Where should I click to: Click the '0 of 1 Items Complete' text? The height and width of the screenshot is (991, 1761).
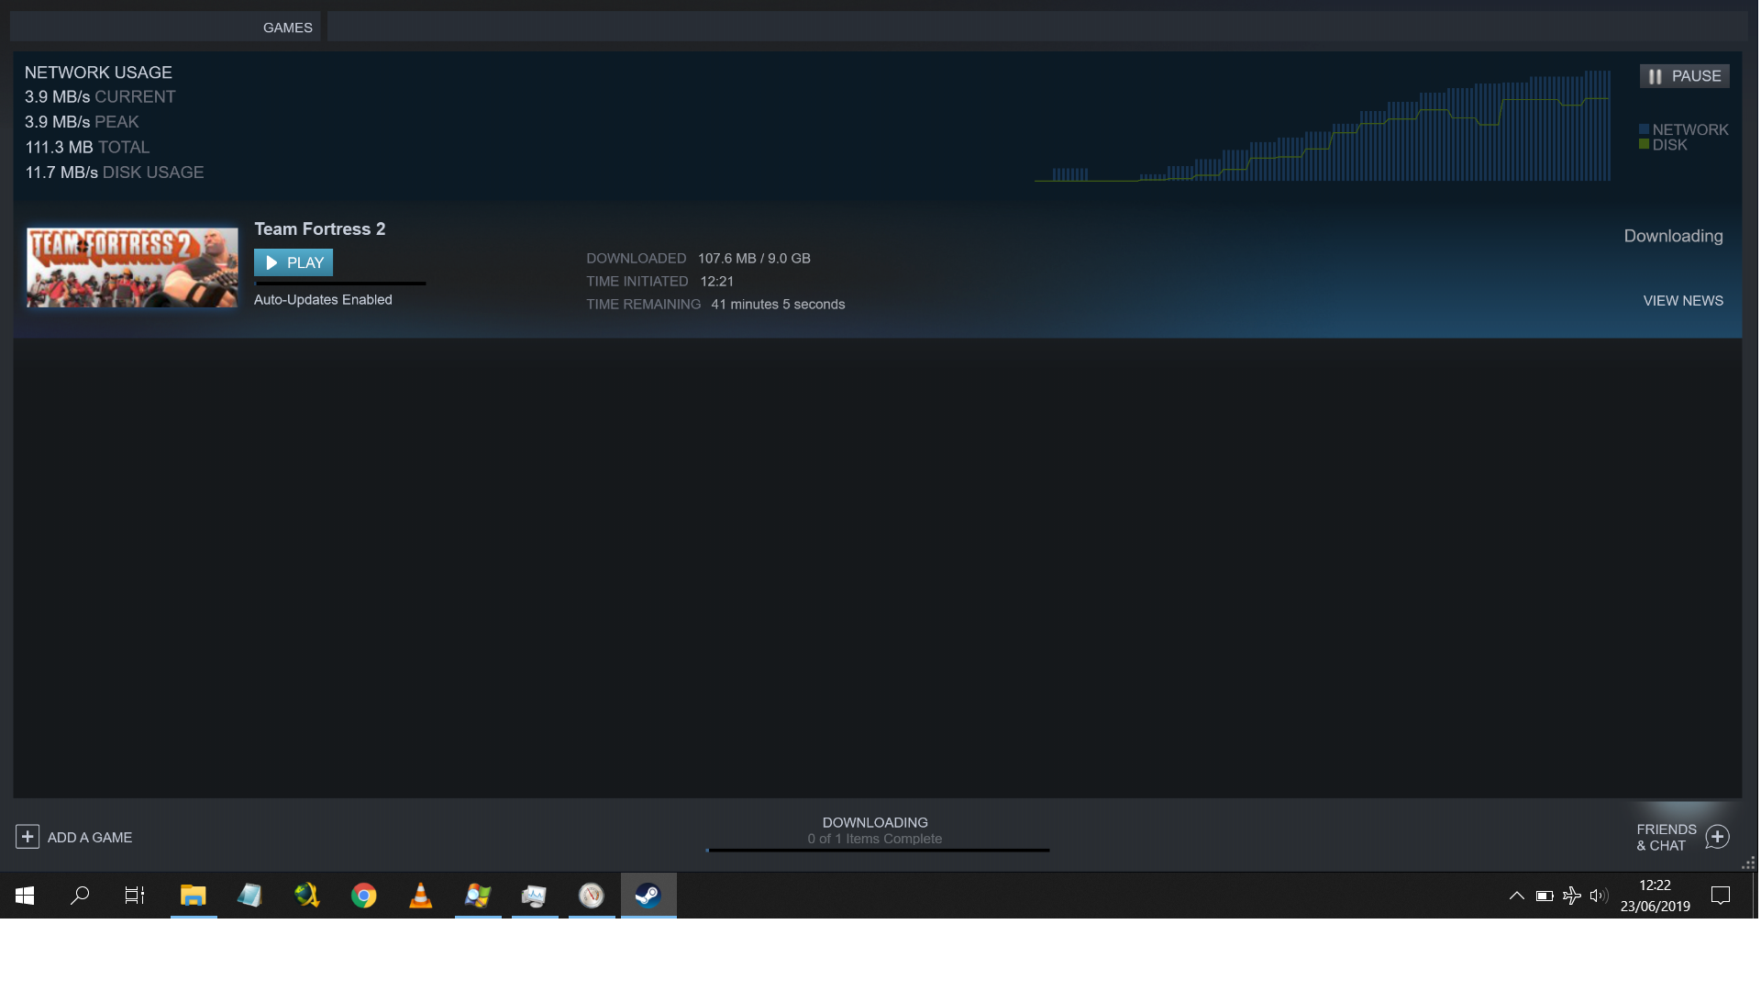[875, 839]
